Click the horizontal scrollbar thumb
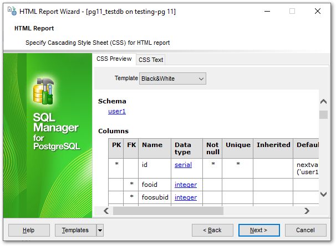Image resolution: width=336 pixels, height=246 pixels. point(168,211)
